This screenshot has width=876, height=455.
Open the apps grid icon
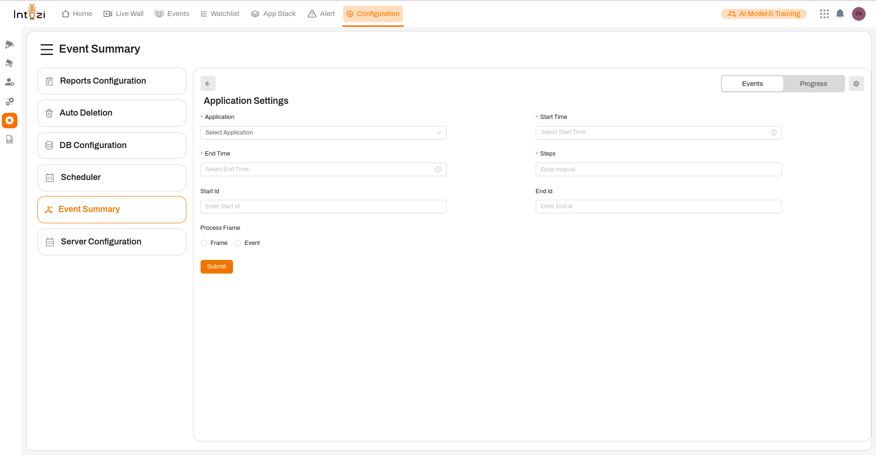tap(824, 14)
